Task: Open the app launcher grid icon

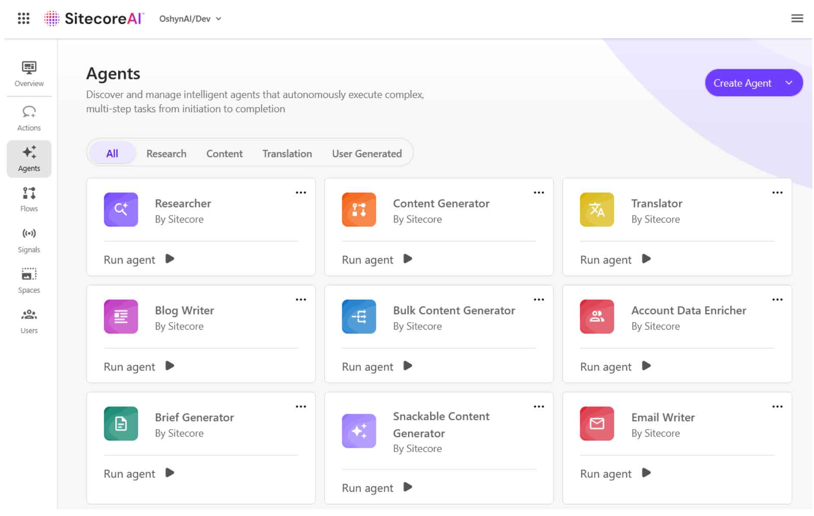Action: click(x=23, y=19)
